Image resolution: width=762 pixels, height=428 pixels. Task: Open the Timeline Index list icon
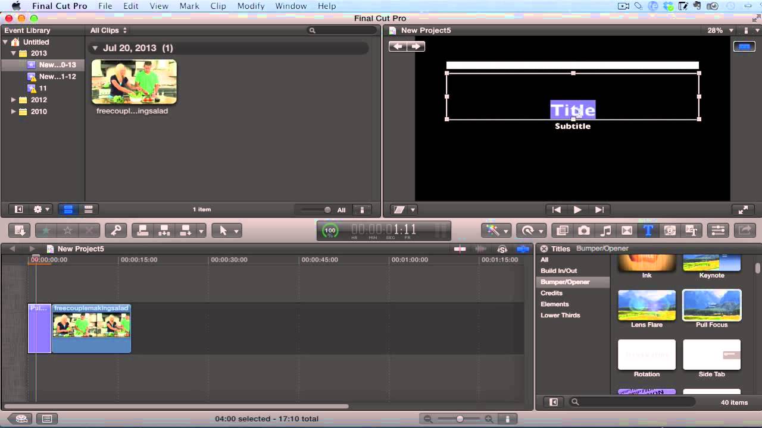click(47, 418)
